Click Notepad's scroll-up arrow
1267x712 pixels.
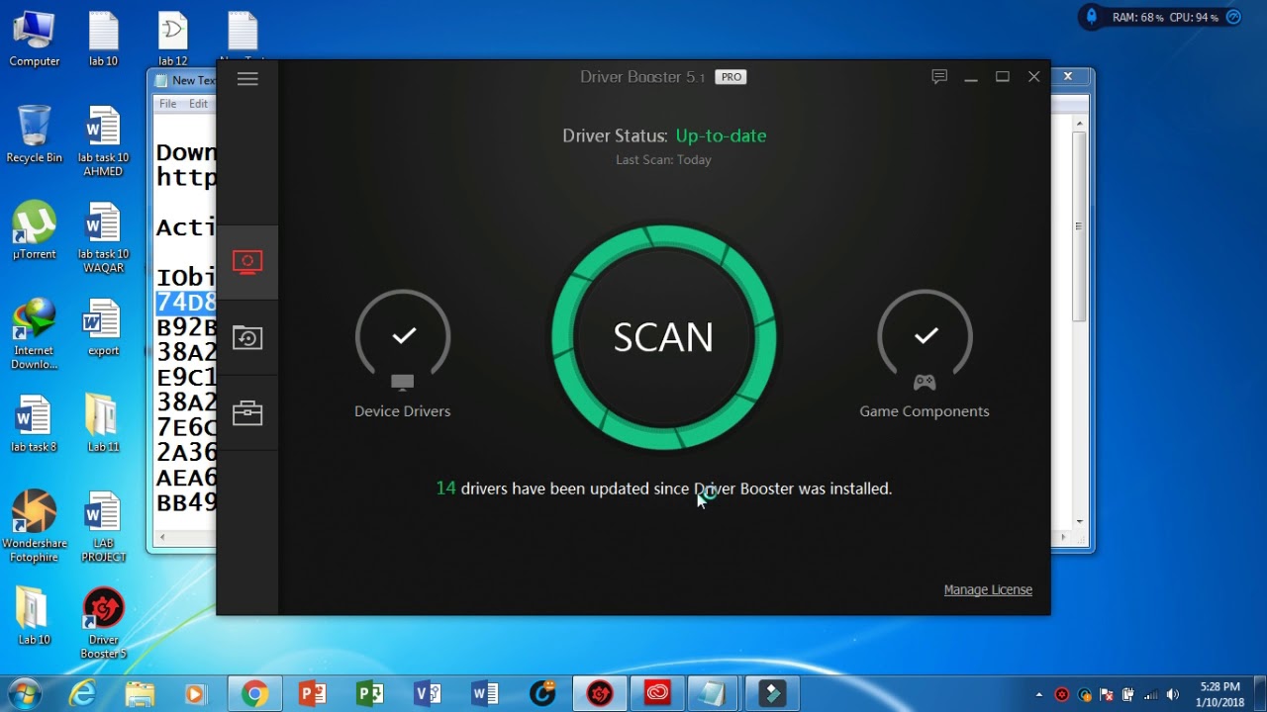(x=1079, y=123)
